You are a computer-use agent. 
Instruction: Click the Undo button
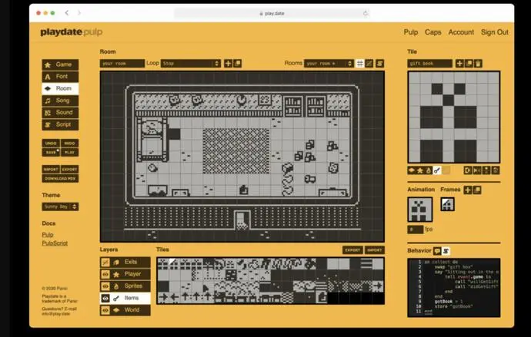51,144
